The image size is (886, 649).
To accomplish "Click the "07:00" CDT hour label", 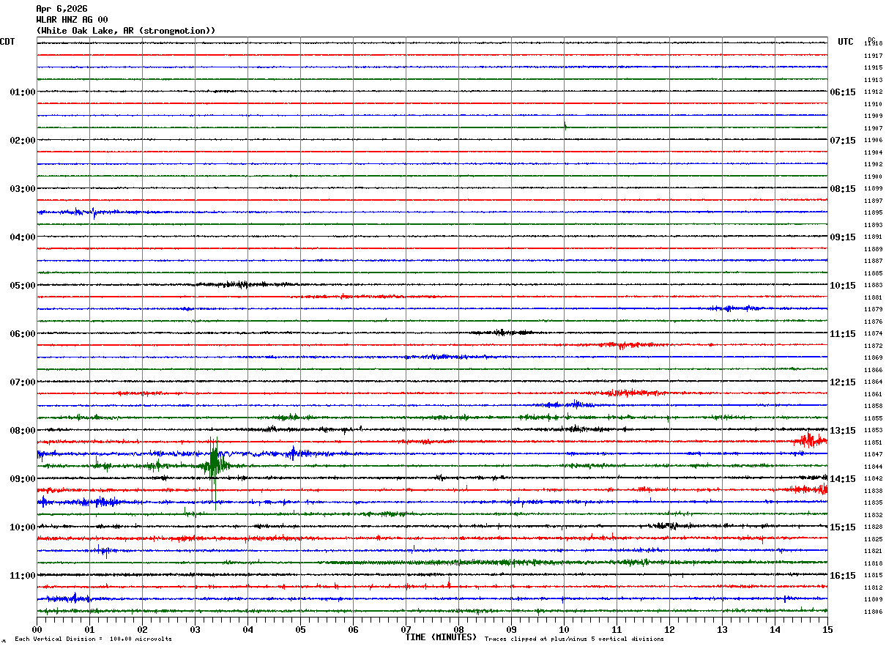I will (23, 382).
